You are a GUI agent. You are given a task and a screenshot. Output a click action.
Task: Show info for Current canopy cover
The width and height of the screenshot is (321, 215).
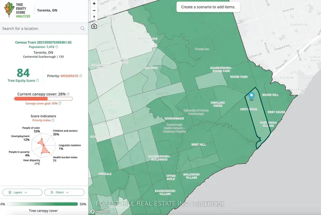(69, 94)
